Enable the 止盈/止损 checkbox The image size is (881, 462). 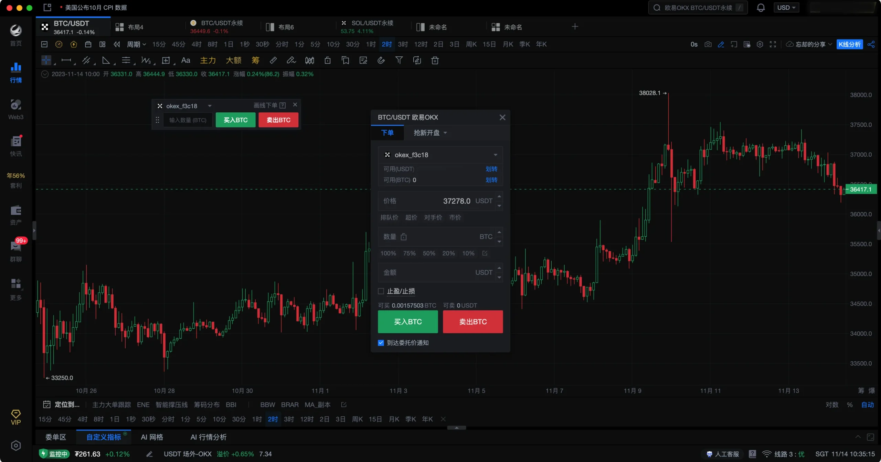381,291
